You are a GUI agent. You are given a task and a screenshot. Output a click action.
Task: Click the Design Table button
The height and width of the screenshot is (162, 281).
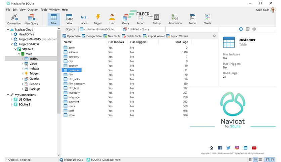[92, 36]
